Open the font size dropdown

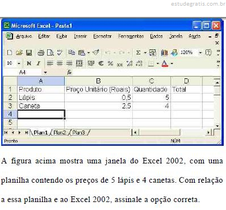(x=19, y=63)
